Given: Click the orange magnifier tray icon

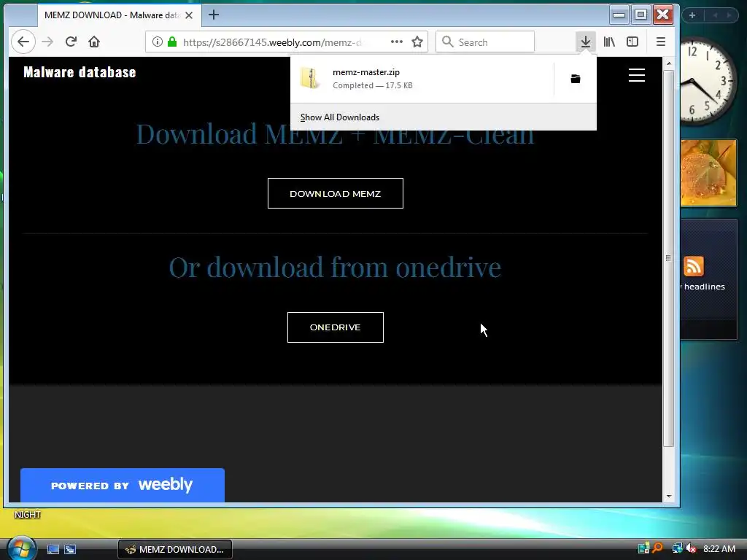Looking at the screenshot, I should tap(658, 548).
